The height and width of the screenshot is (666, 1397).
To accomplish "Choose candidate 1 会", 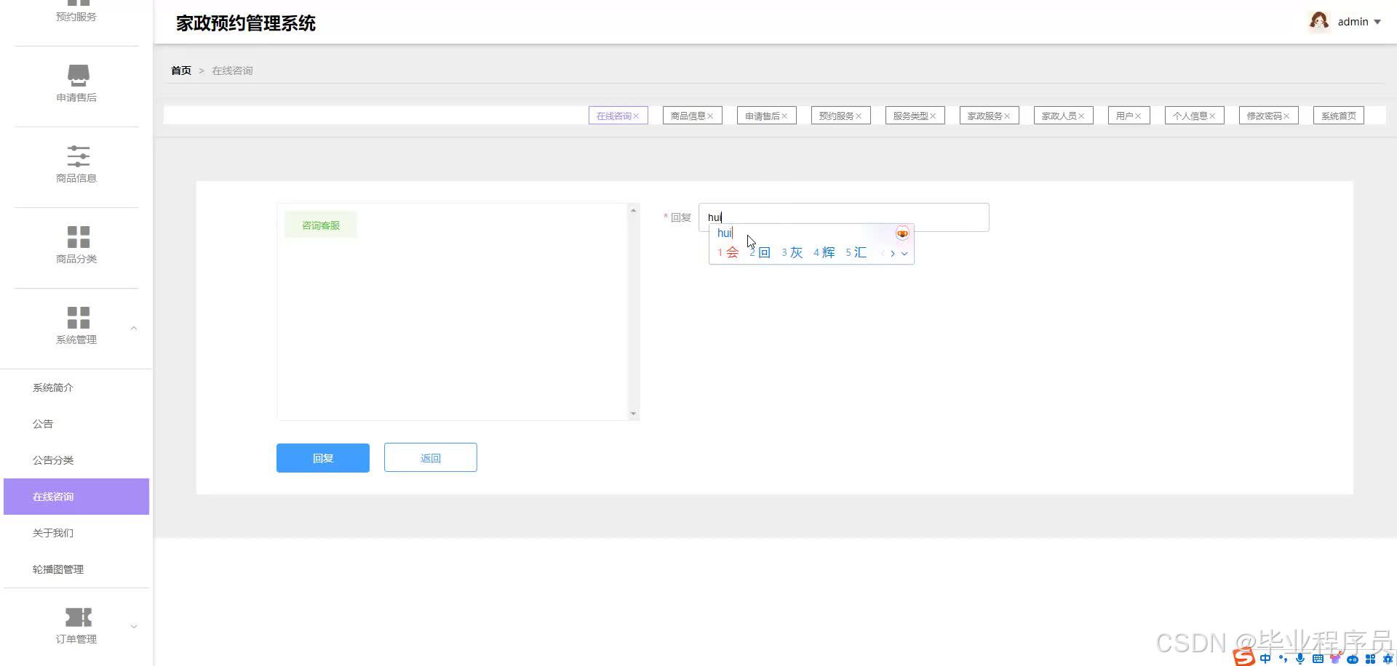I will click(728, 252).
